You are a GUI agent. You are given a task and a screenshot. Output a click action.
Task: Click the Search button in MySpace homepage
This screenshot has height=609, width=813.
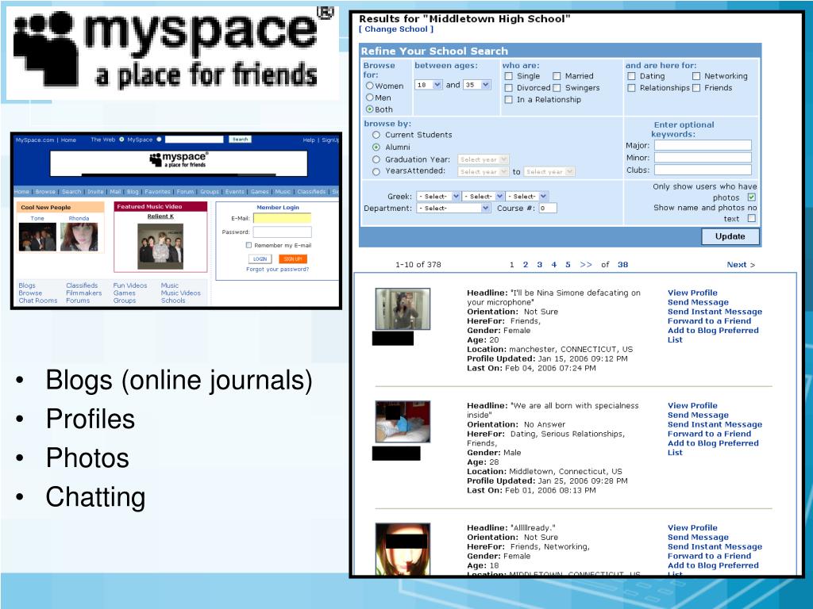240,140
